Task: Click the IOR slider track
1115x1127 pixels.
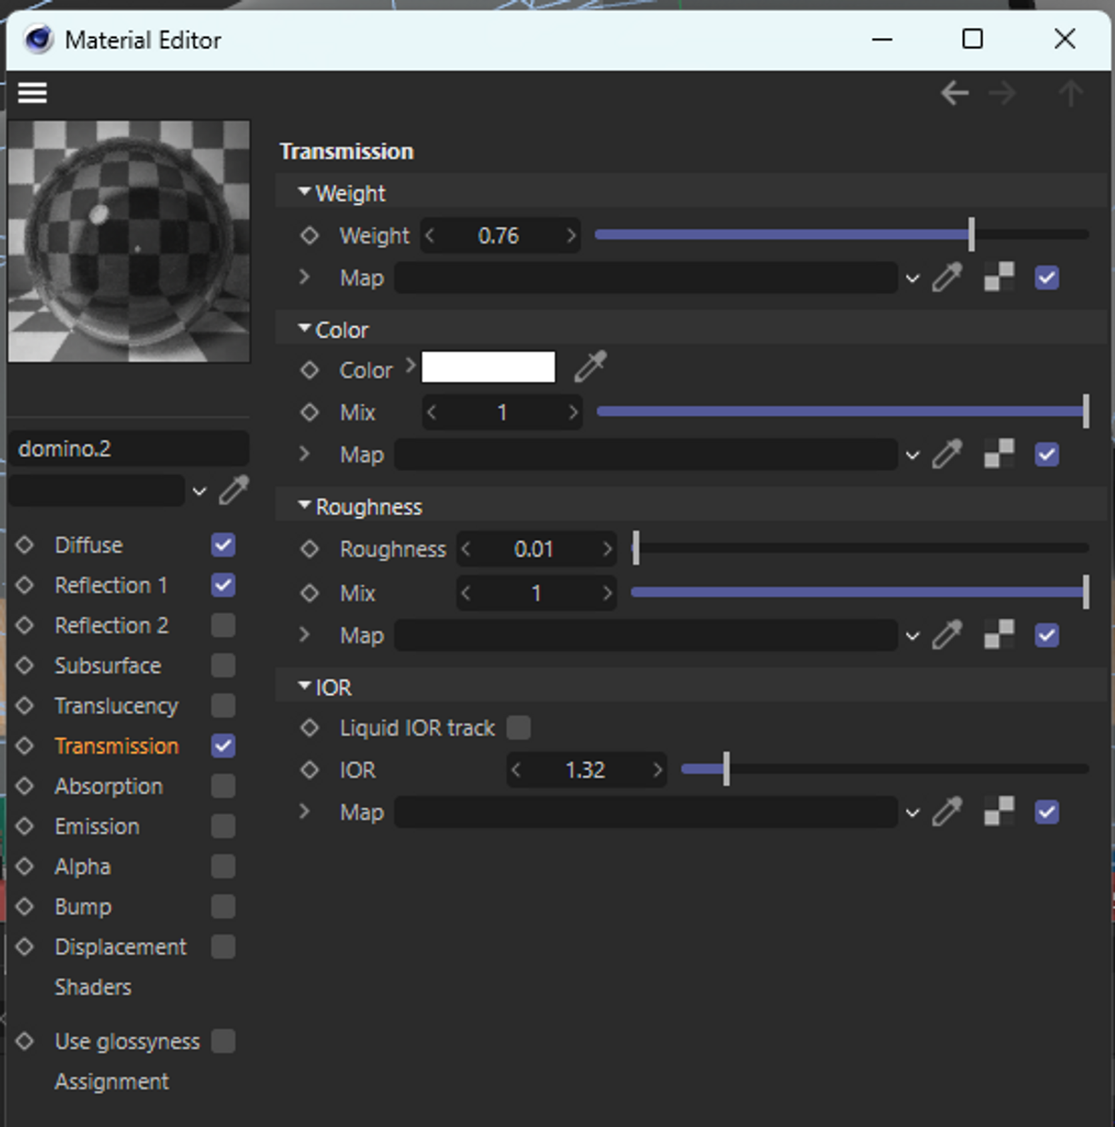Action: pyautogui.click(x=885, y=769)
